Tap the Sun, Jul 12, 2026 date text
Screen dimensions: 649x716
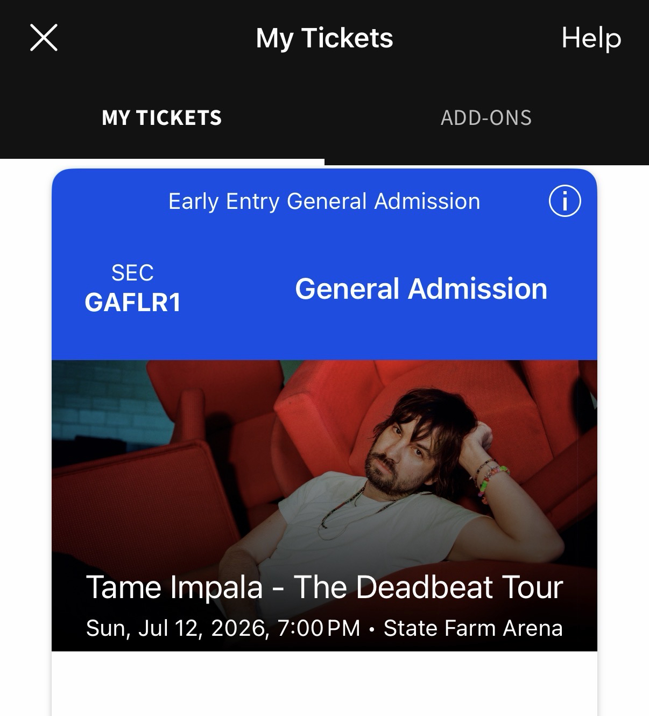(x=178, y=628)
